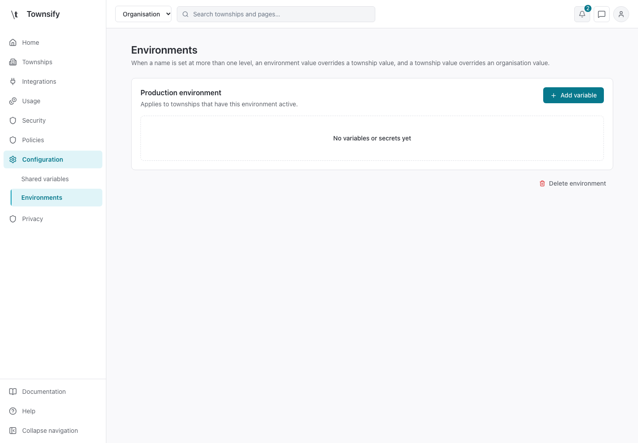
Task: Click the Integrations plug icon
Action: tap(13, 82)
